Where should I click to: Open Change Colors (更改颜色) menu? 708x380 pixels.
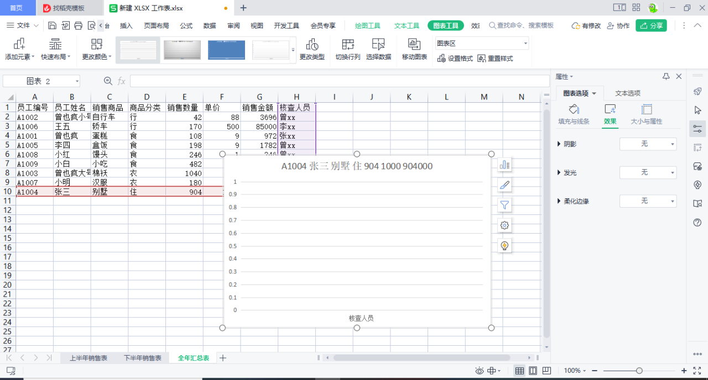click(97, 50)
